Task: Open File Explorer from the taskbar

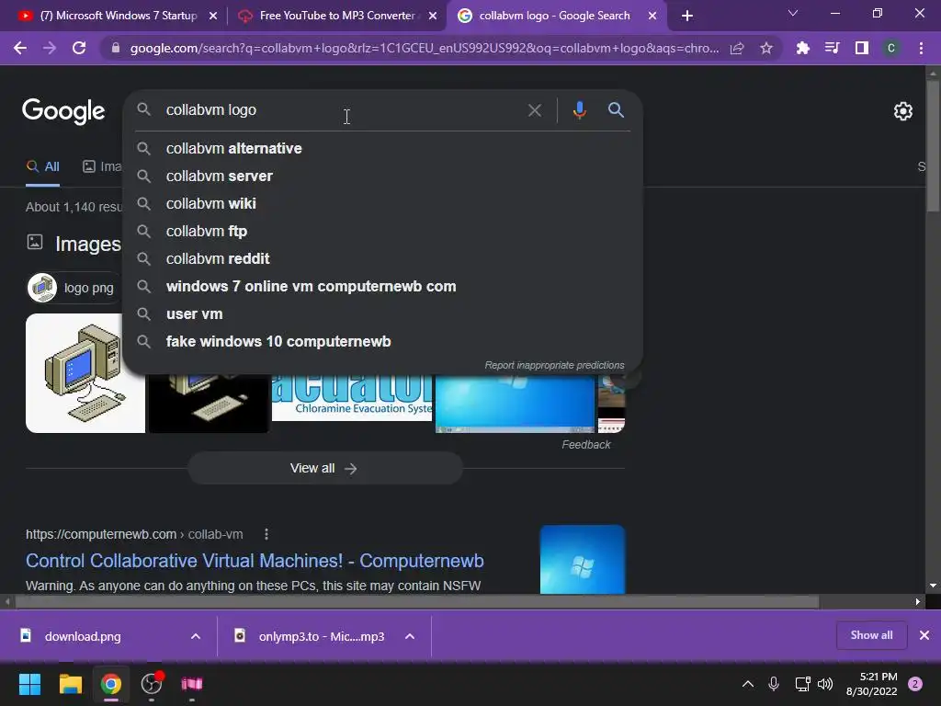Action: [70, 684]
